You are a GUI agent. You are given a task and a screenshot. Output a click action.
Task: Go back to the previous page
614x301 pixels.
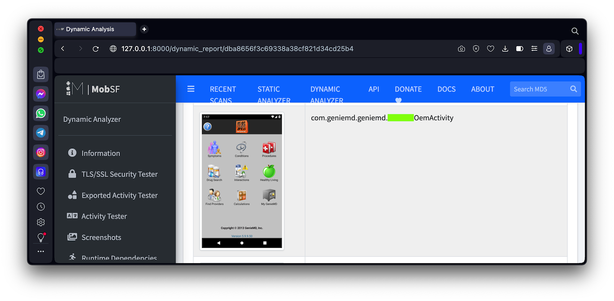(x=63, y=49)
